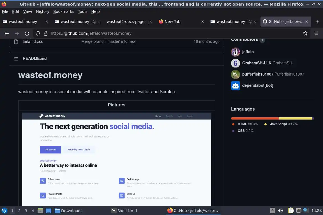This screenshot has height=215, width=323.
Task: Launch the file manager from the taskbar
Action: pos(40,211)
